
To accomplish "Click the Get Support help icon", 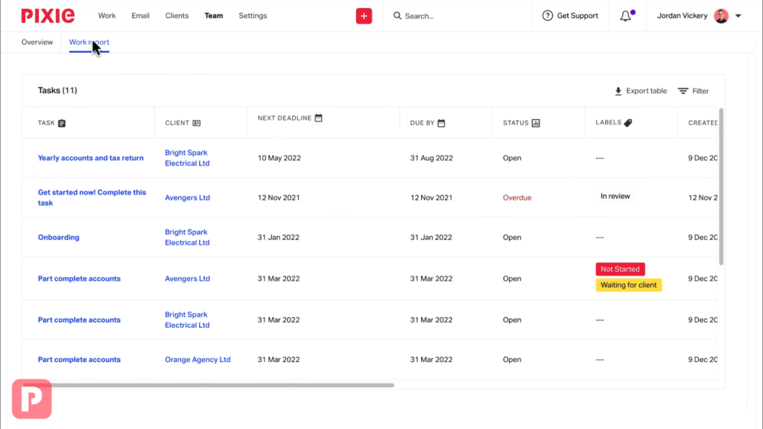I will tap(548, 16).
